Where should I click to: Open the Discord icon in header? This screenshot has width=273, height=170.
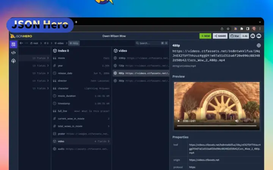click(259, 36)
